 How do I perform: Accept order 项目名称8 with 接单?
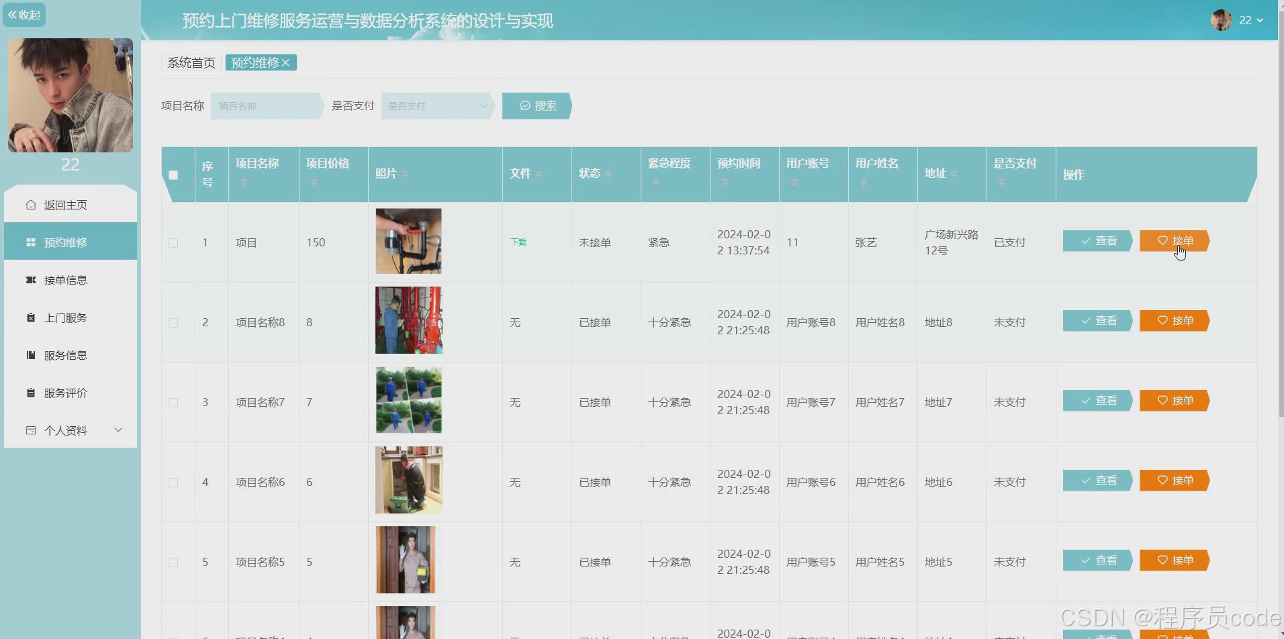tap(1175, 321)
